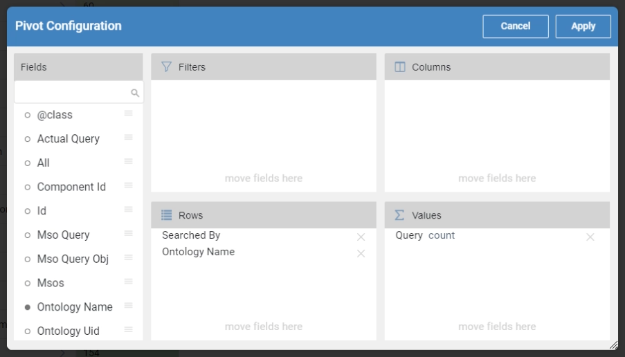Screen dimensions: 625x357
Task: Remove Searched By from Rows
Action: pyautogui.click(x=361, y=237)
